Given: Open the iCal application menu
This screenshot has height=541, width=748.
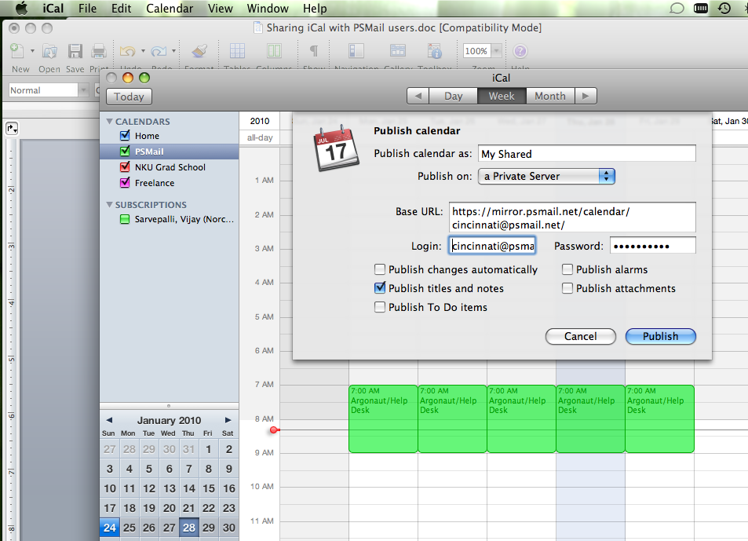Looking at the screenshot, I should pyautogui.click(x=53, y=8).
